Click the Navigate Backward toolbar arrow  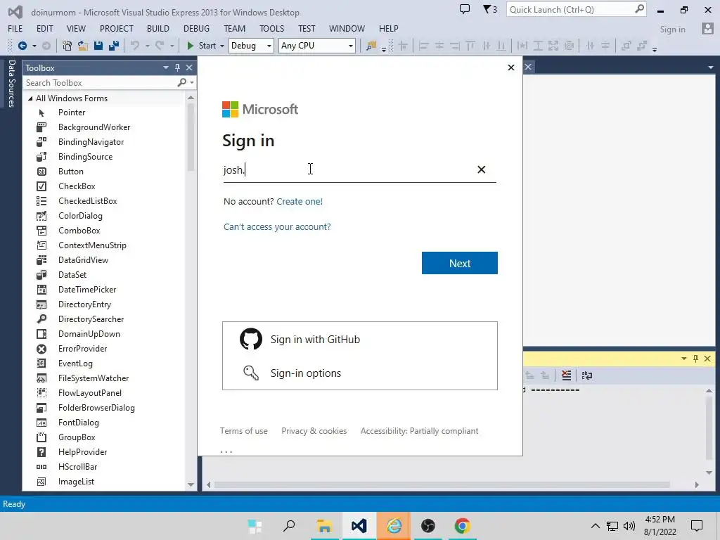22,46
